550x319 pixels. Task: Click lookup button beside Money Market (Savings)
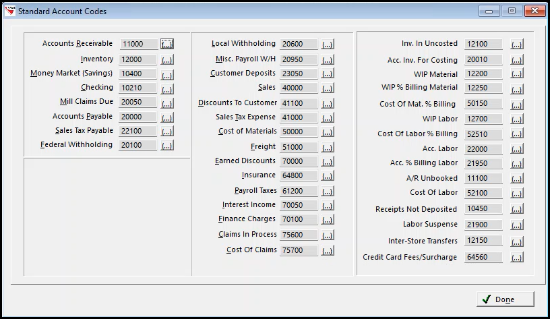pyautogui.click(x=167, y=75)
